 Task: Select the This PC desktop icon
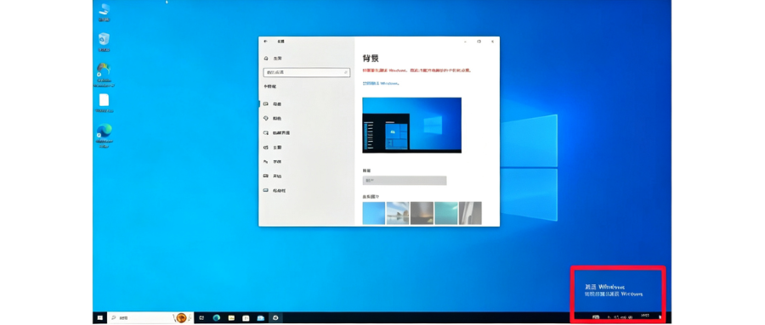[x=104, y=12]
